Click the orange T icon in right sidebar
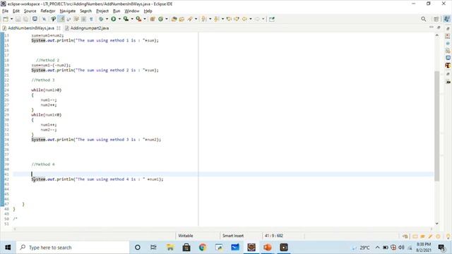 coord(448,66)
